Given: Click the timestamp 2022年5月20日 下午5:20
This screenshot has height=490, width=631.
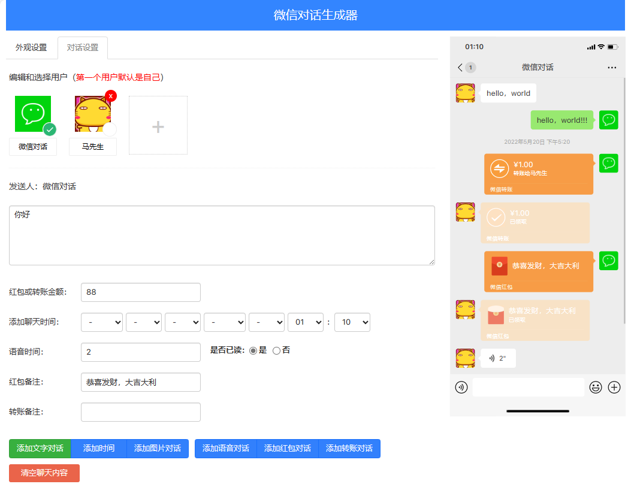Looking at the screenshot, I should click(x=537, y=142).
